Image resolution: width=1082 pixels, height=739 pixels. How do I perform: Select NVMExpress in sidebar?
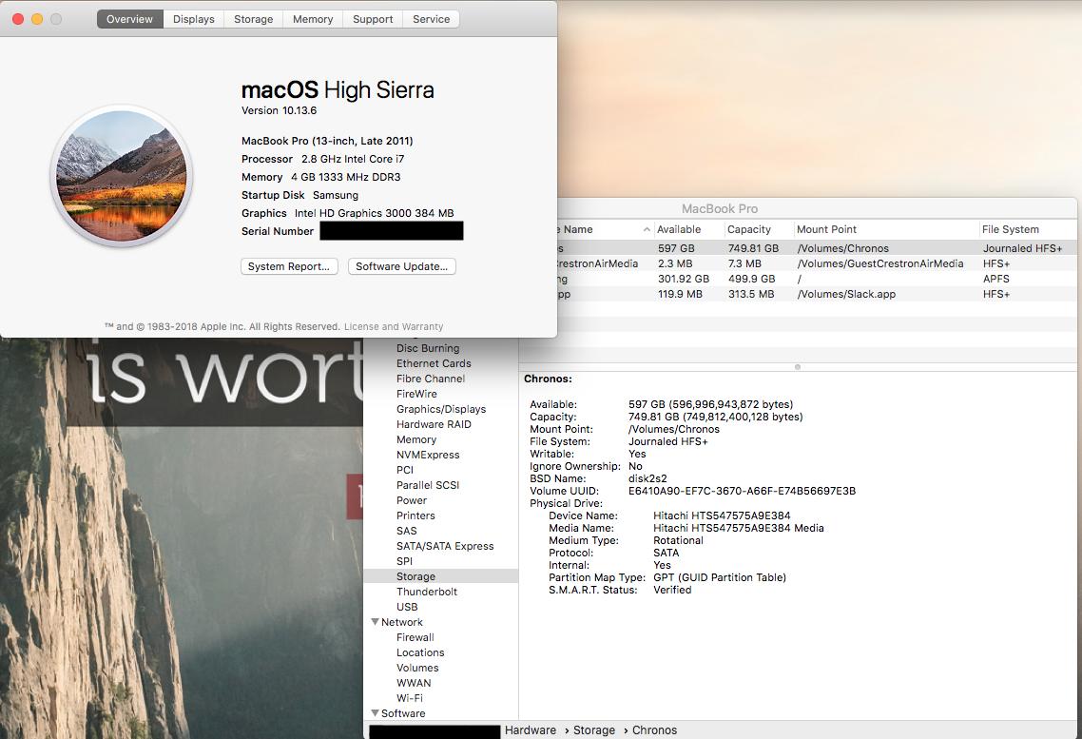pos(428,454)
